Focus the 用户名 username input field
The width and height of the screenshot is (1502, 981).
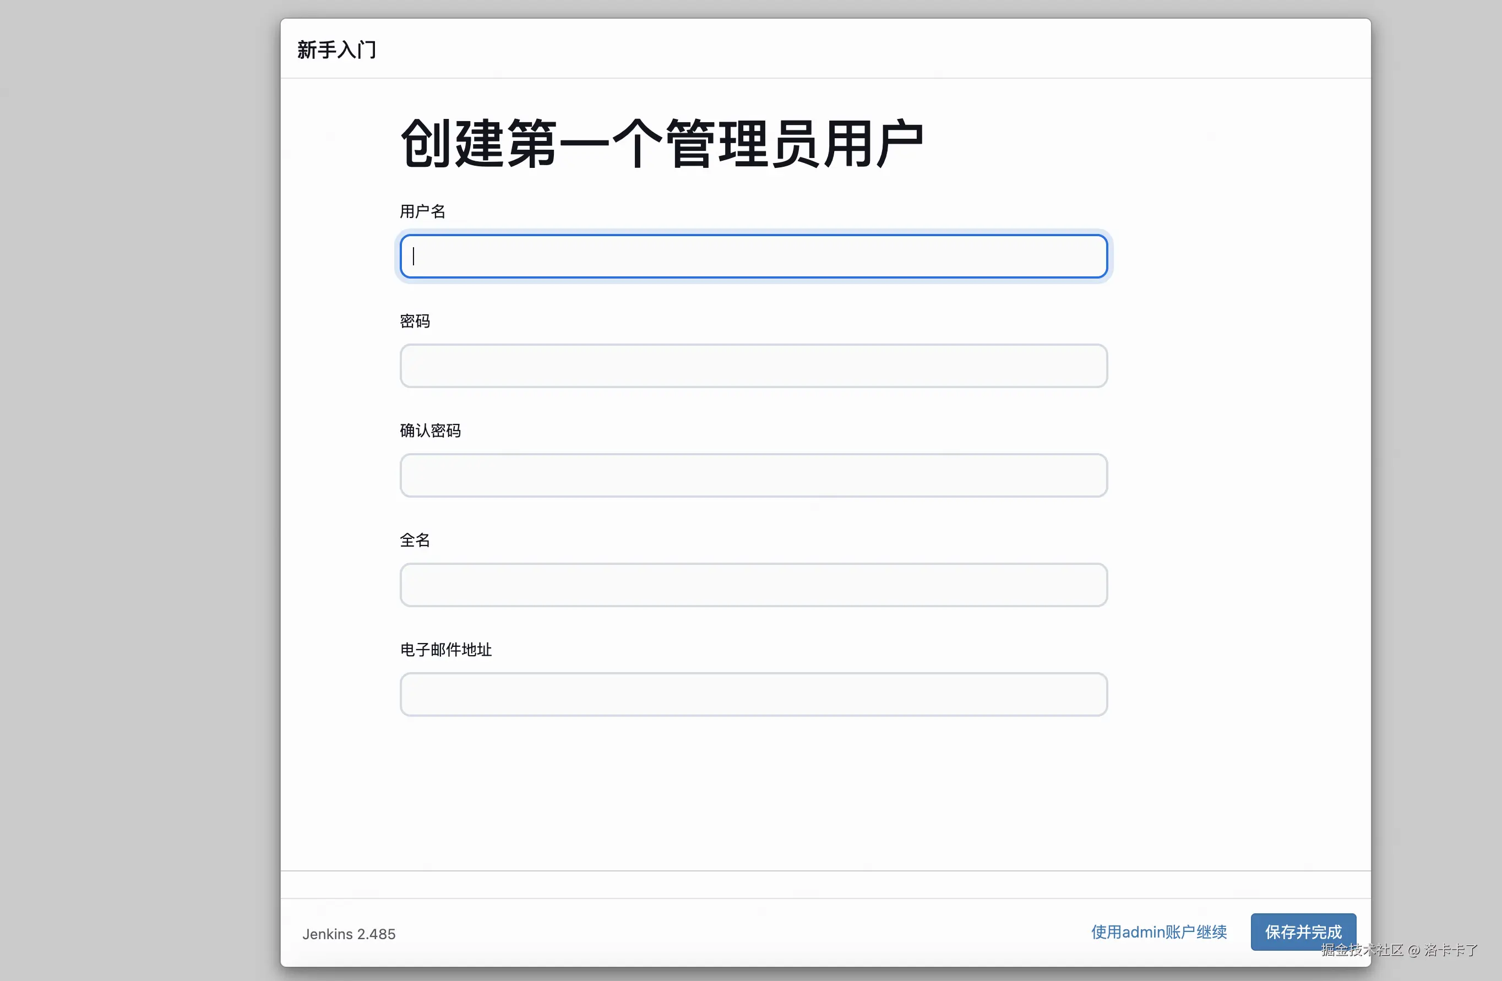click(x=754, y=256)
